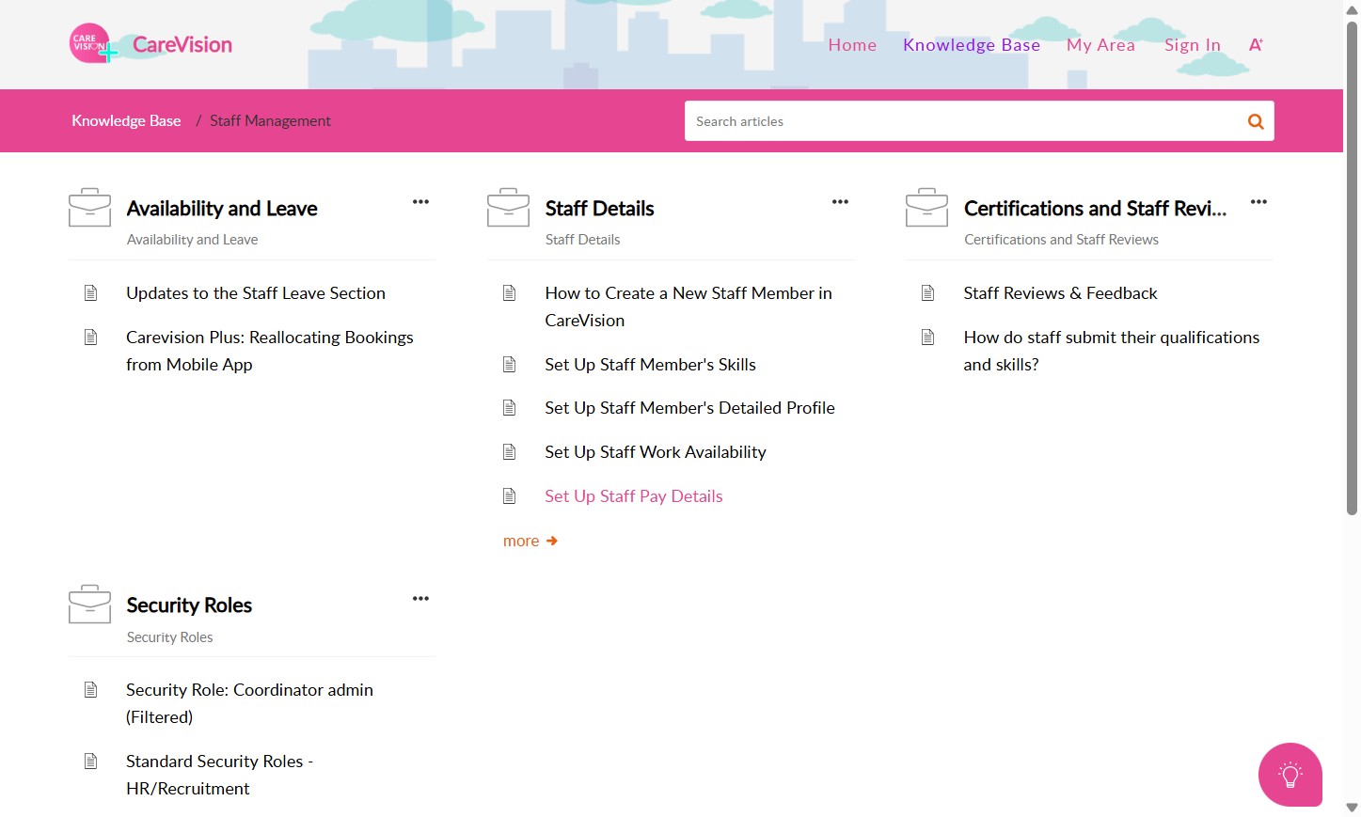
Task: Click the CareVision logo
Action: pos(150,44)
